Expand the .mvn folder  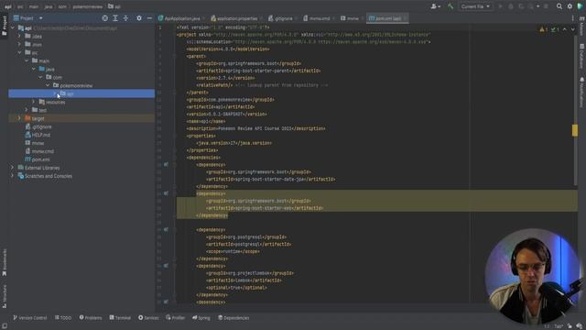tap(19, 45)
